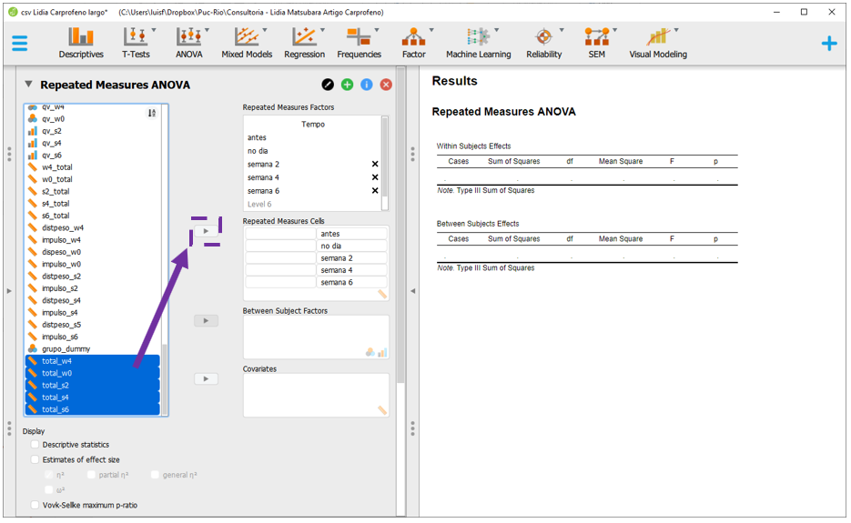
Task: Click the green duplicate analysis icon
Action: point(347,85)
